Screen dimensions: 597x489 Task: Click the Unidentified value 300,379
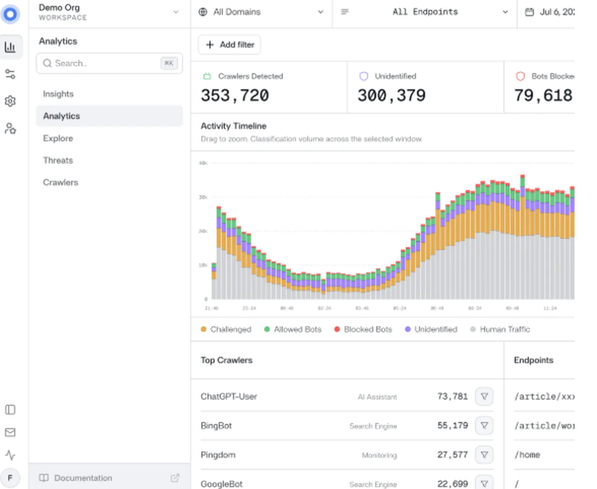(392, 95)
